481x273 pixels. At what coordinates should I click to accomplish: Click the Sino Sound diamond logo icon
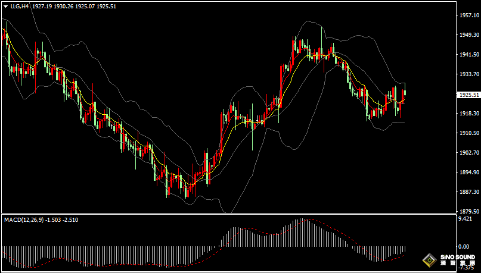pyautogui.click(x=429, y=261)
